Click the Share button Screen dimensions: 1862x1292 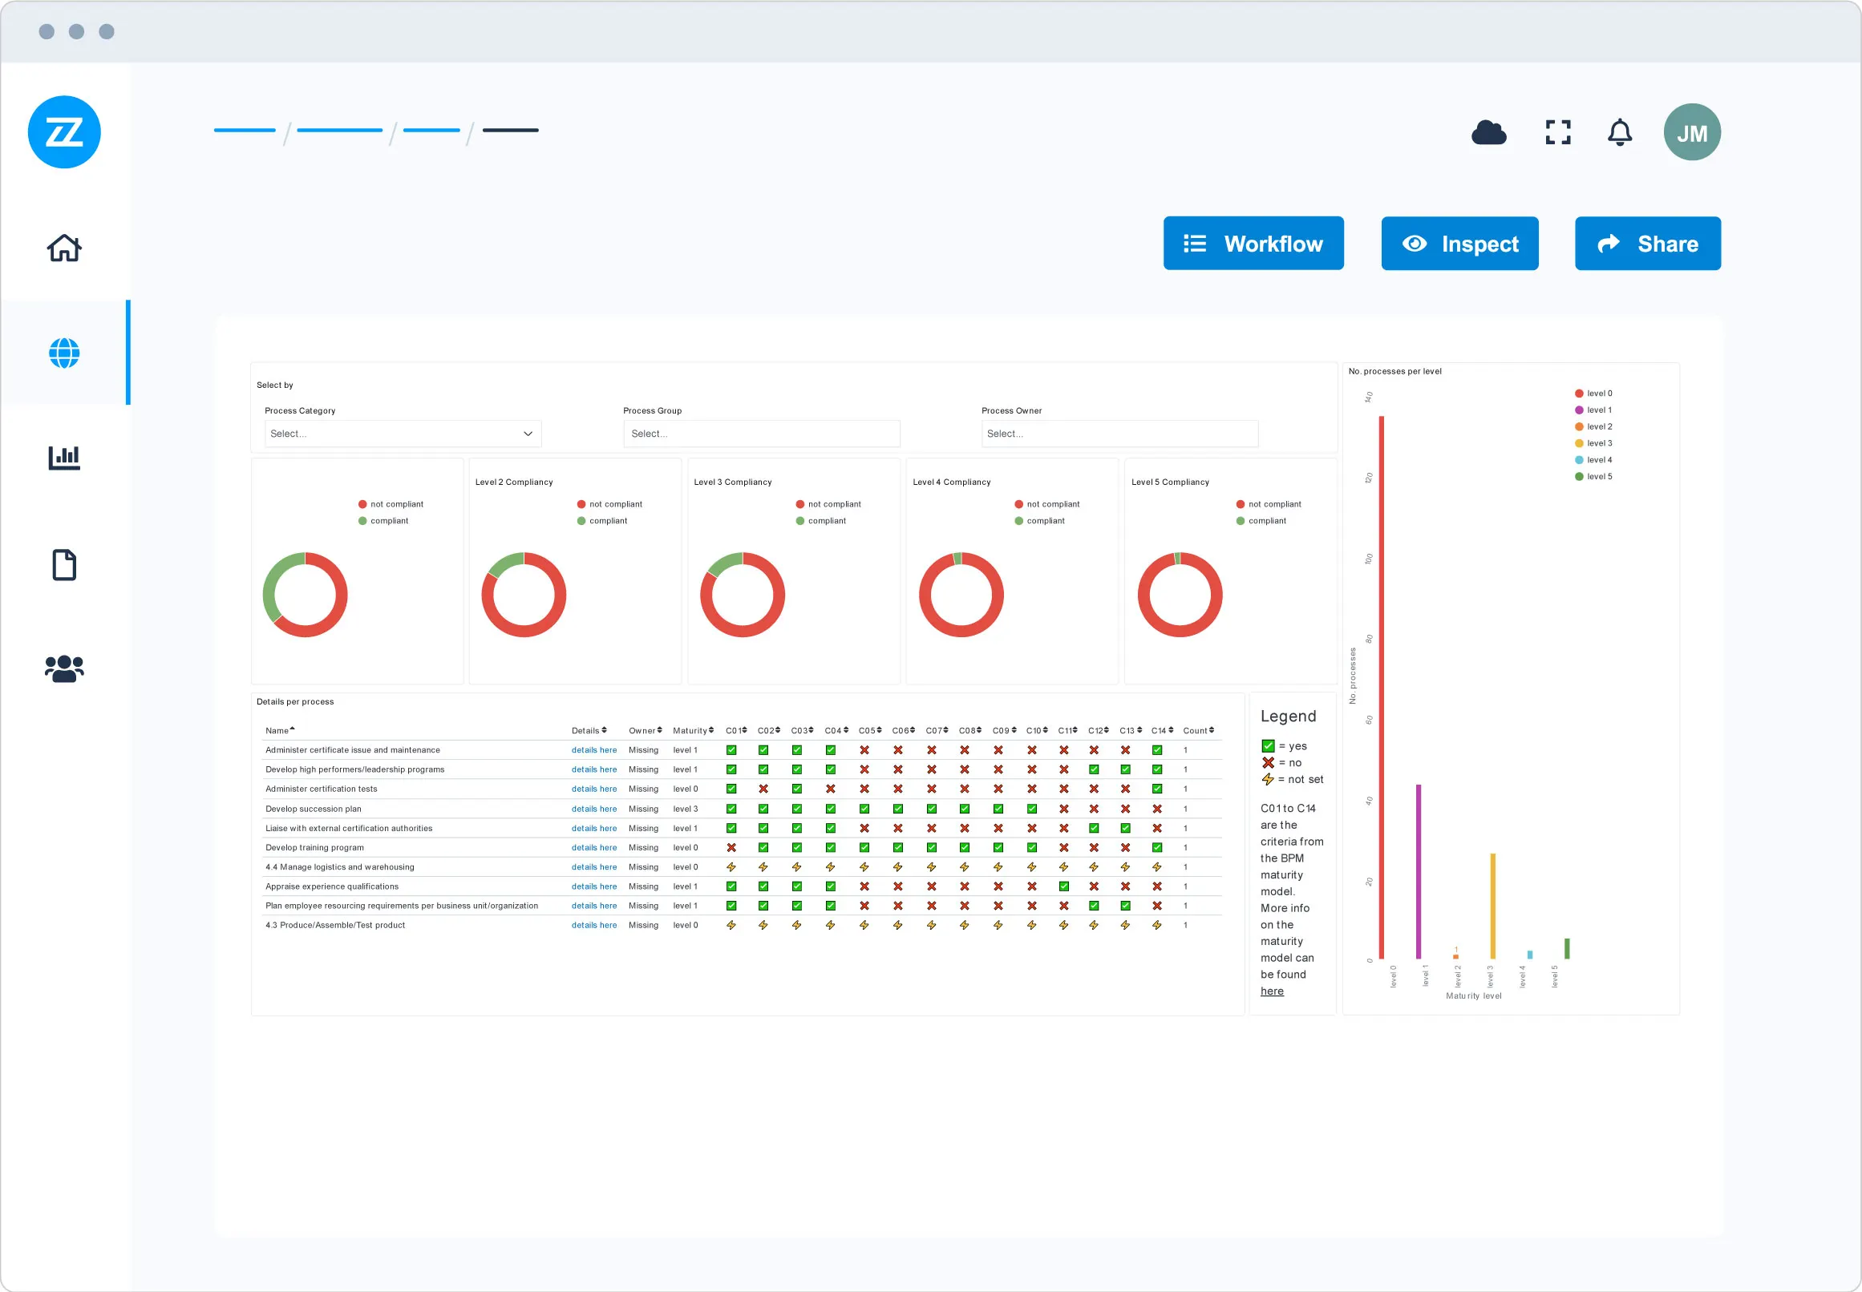(x=1647, y=243)
